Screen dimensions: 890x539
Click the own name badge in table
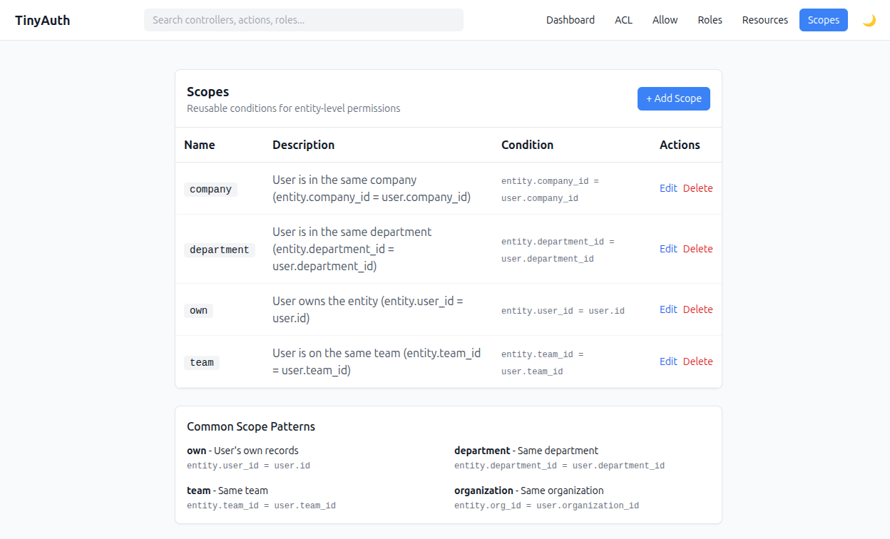tap(198, 310)
